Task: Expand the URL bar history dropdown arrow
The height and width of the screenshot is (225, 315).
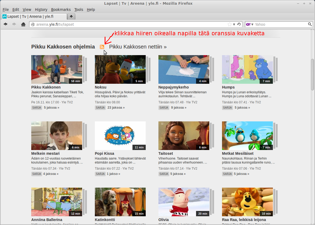Action: 234,24
